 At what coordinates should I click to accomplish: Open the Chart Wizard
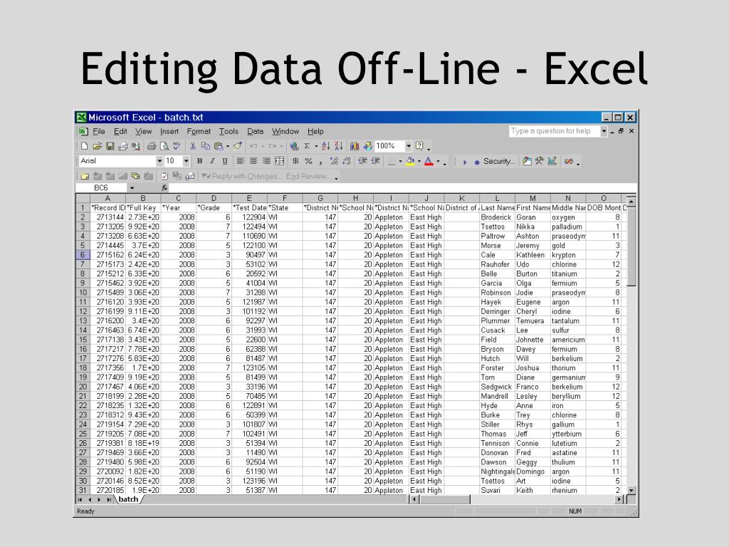pos(355,147)
